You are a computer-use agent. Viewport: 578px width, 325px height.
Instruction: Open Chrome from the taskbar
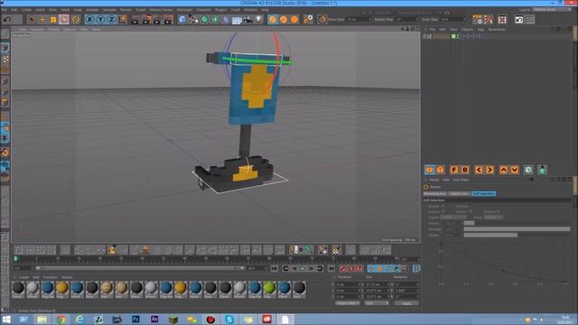pyautogui.click(x=61, y=319)
